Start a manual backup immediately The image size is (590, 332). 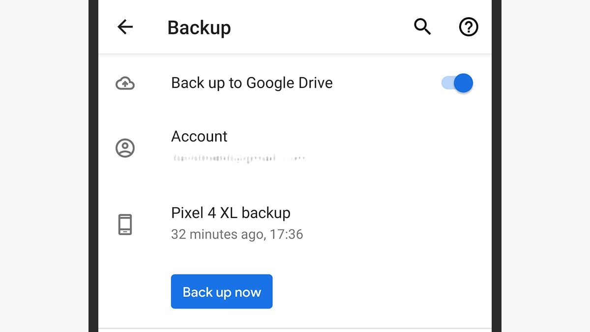click(x=221, y=292)
